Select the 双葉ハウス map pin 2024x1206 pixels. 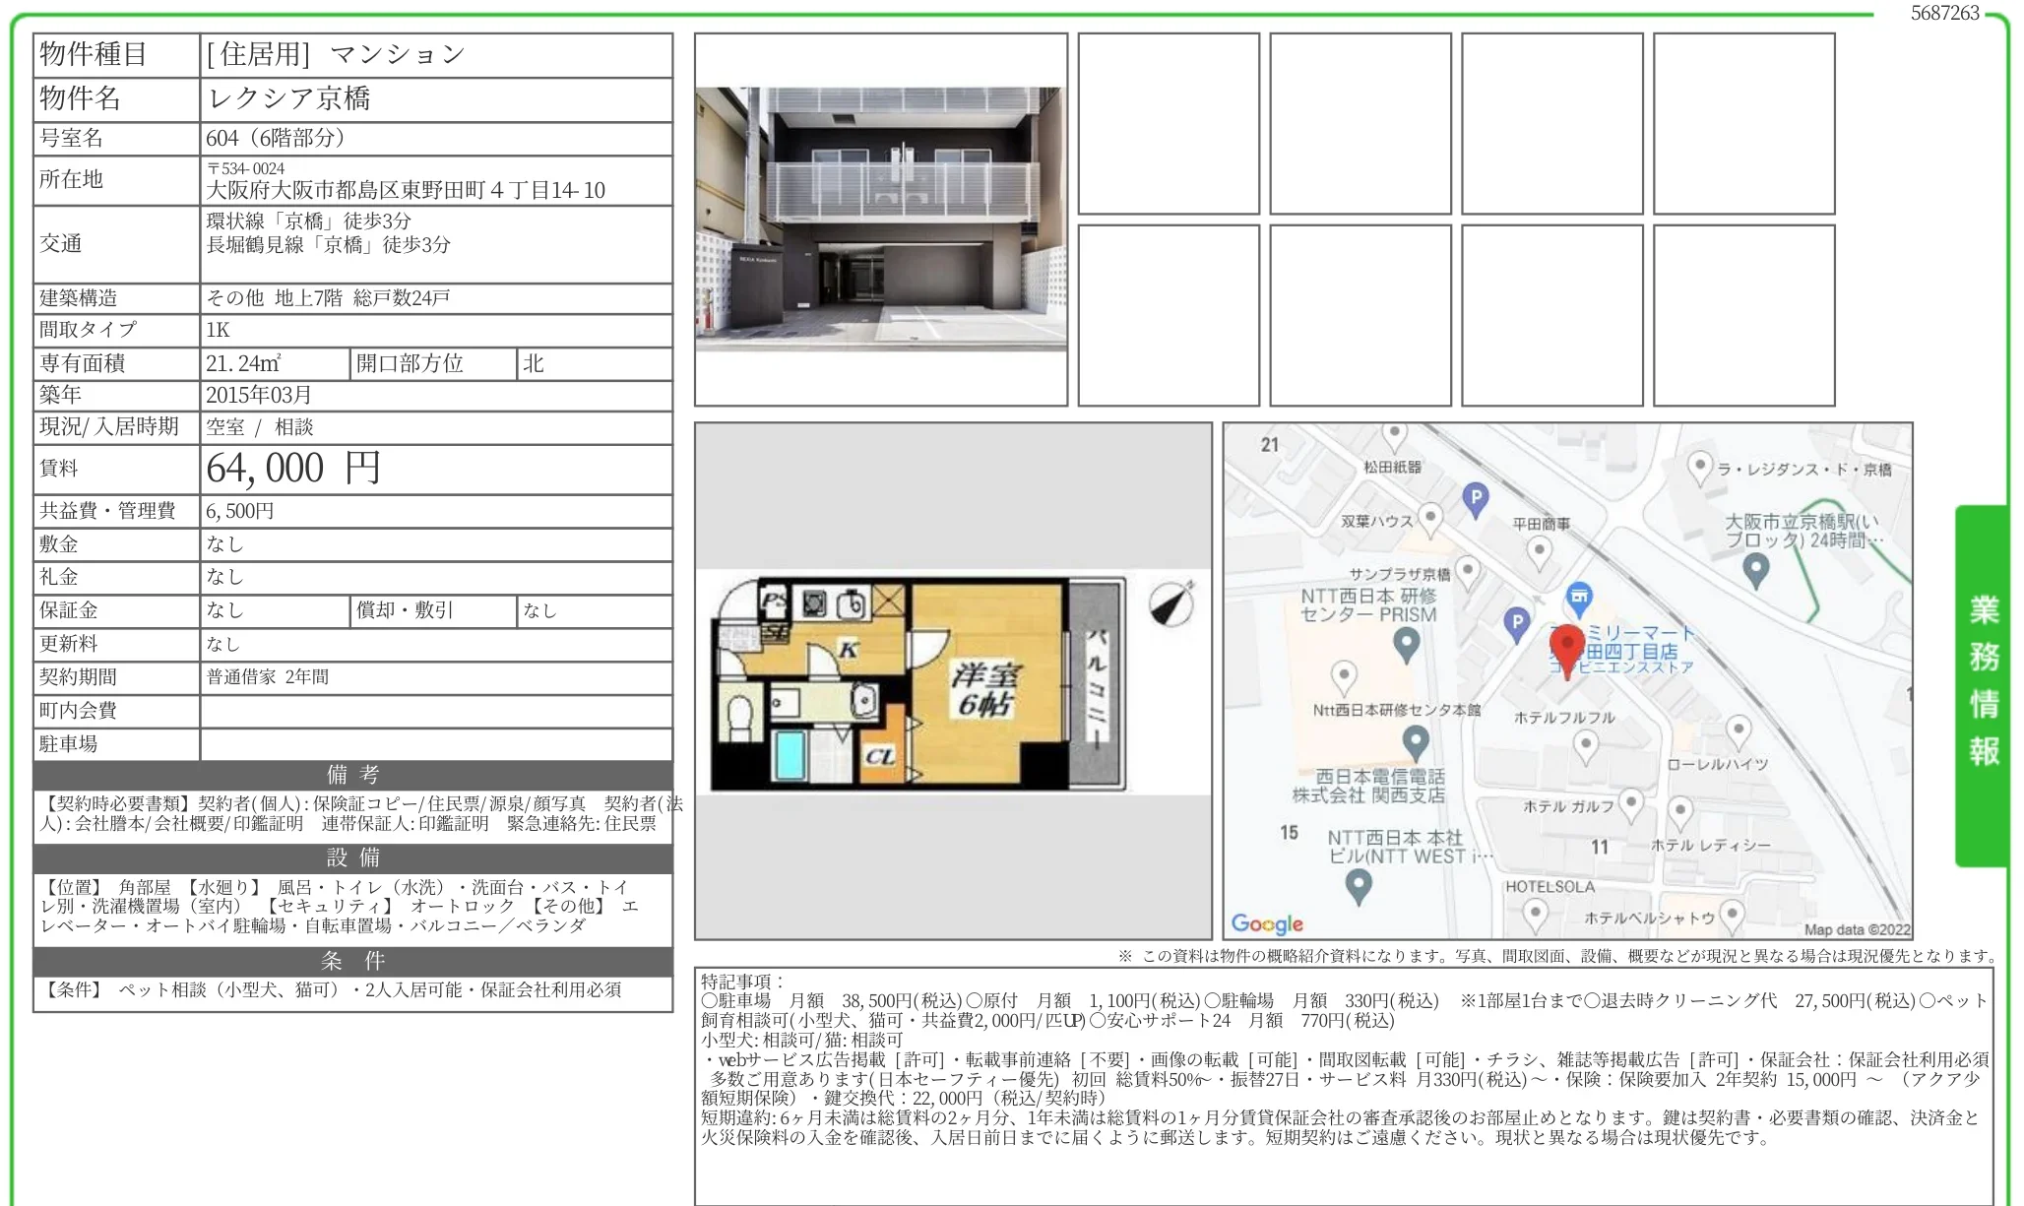pos(1430,517)
